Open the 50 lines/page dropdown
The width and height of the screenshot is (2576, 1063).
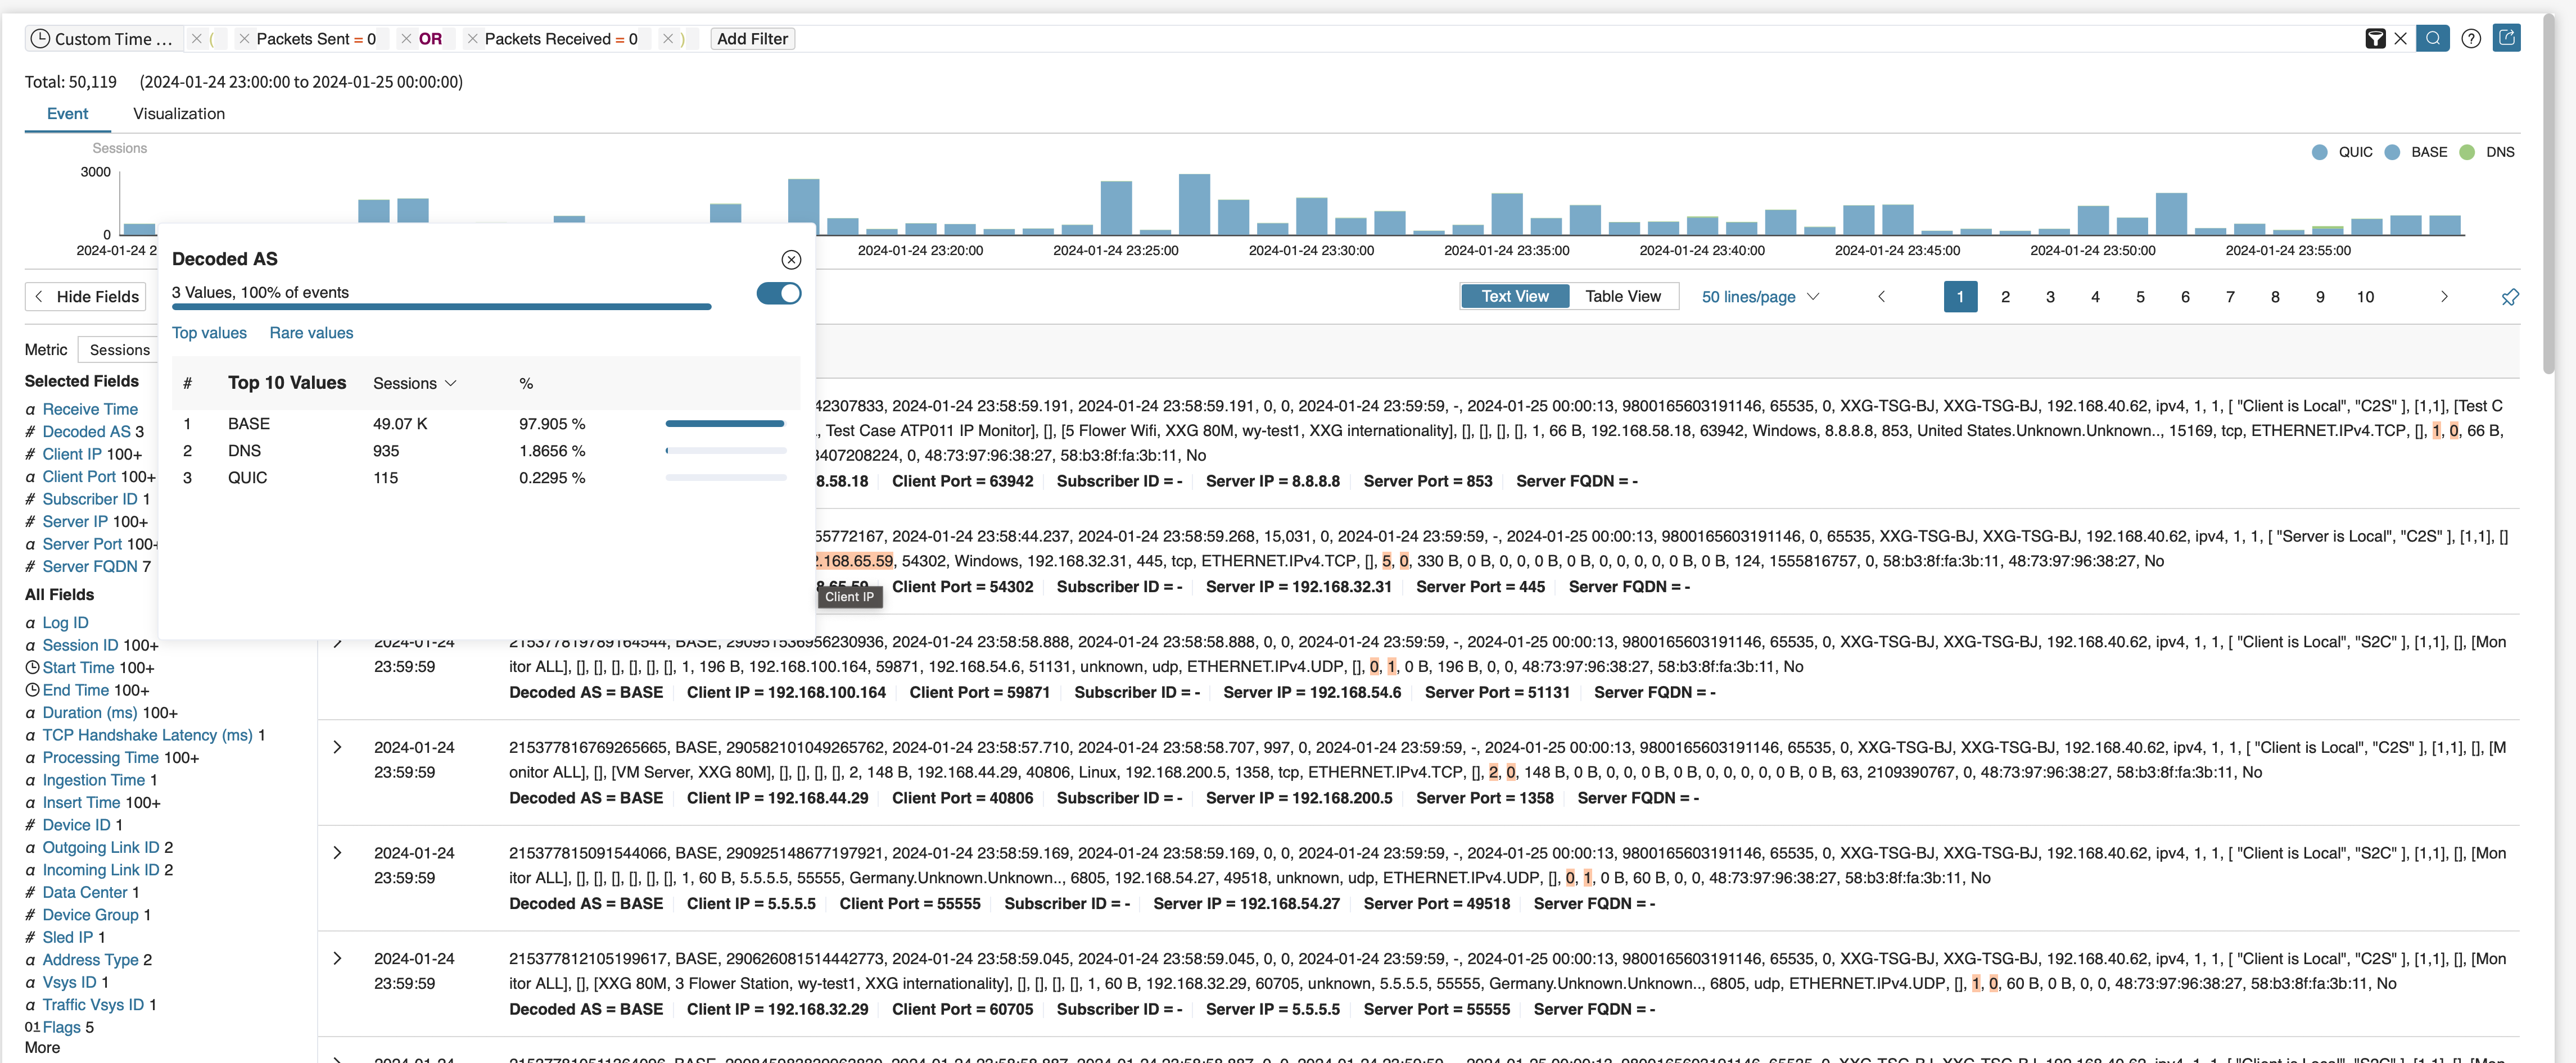(x=1760, y=297)
